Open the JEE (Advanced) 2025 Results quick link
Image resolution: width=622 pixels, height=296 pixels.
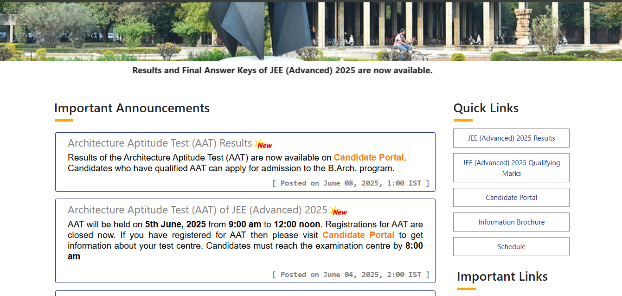coord(511,138)
